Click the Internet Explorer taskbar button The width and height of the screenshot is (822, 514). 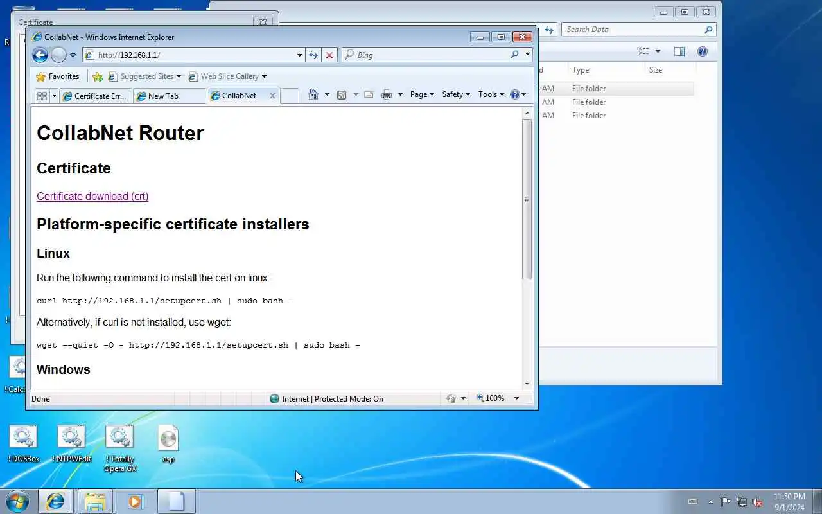tap(55, 501)
